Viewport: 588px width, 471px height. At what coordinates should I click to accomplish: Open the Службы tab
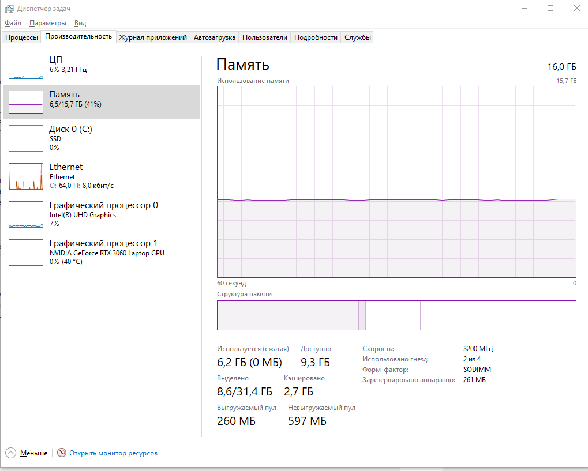pos(357,37)
